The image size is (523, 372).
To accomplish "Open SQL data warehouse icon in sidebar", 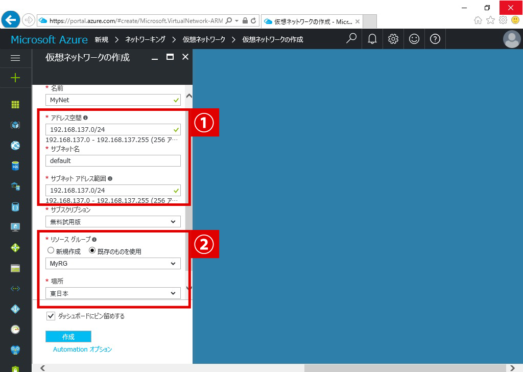I will [x=15, y=186].
